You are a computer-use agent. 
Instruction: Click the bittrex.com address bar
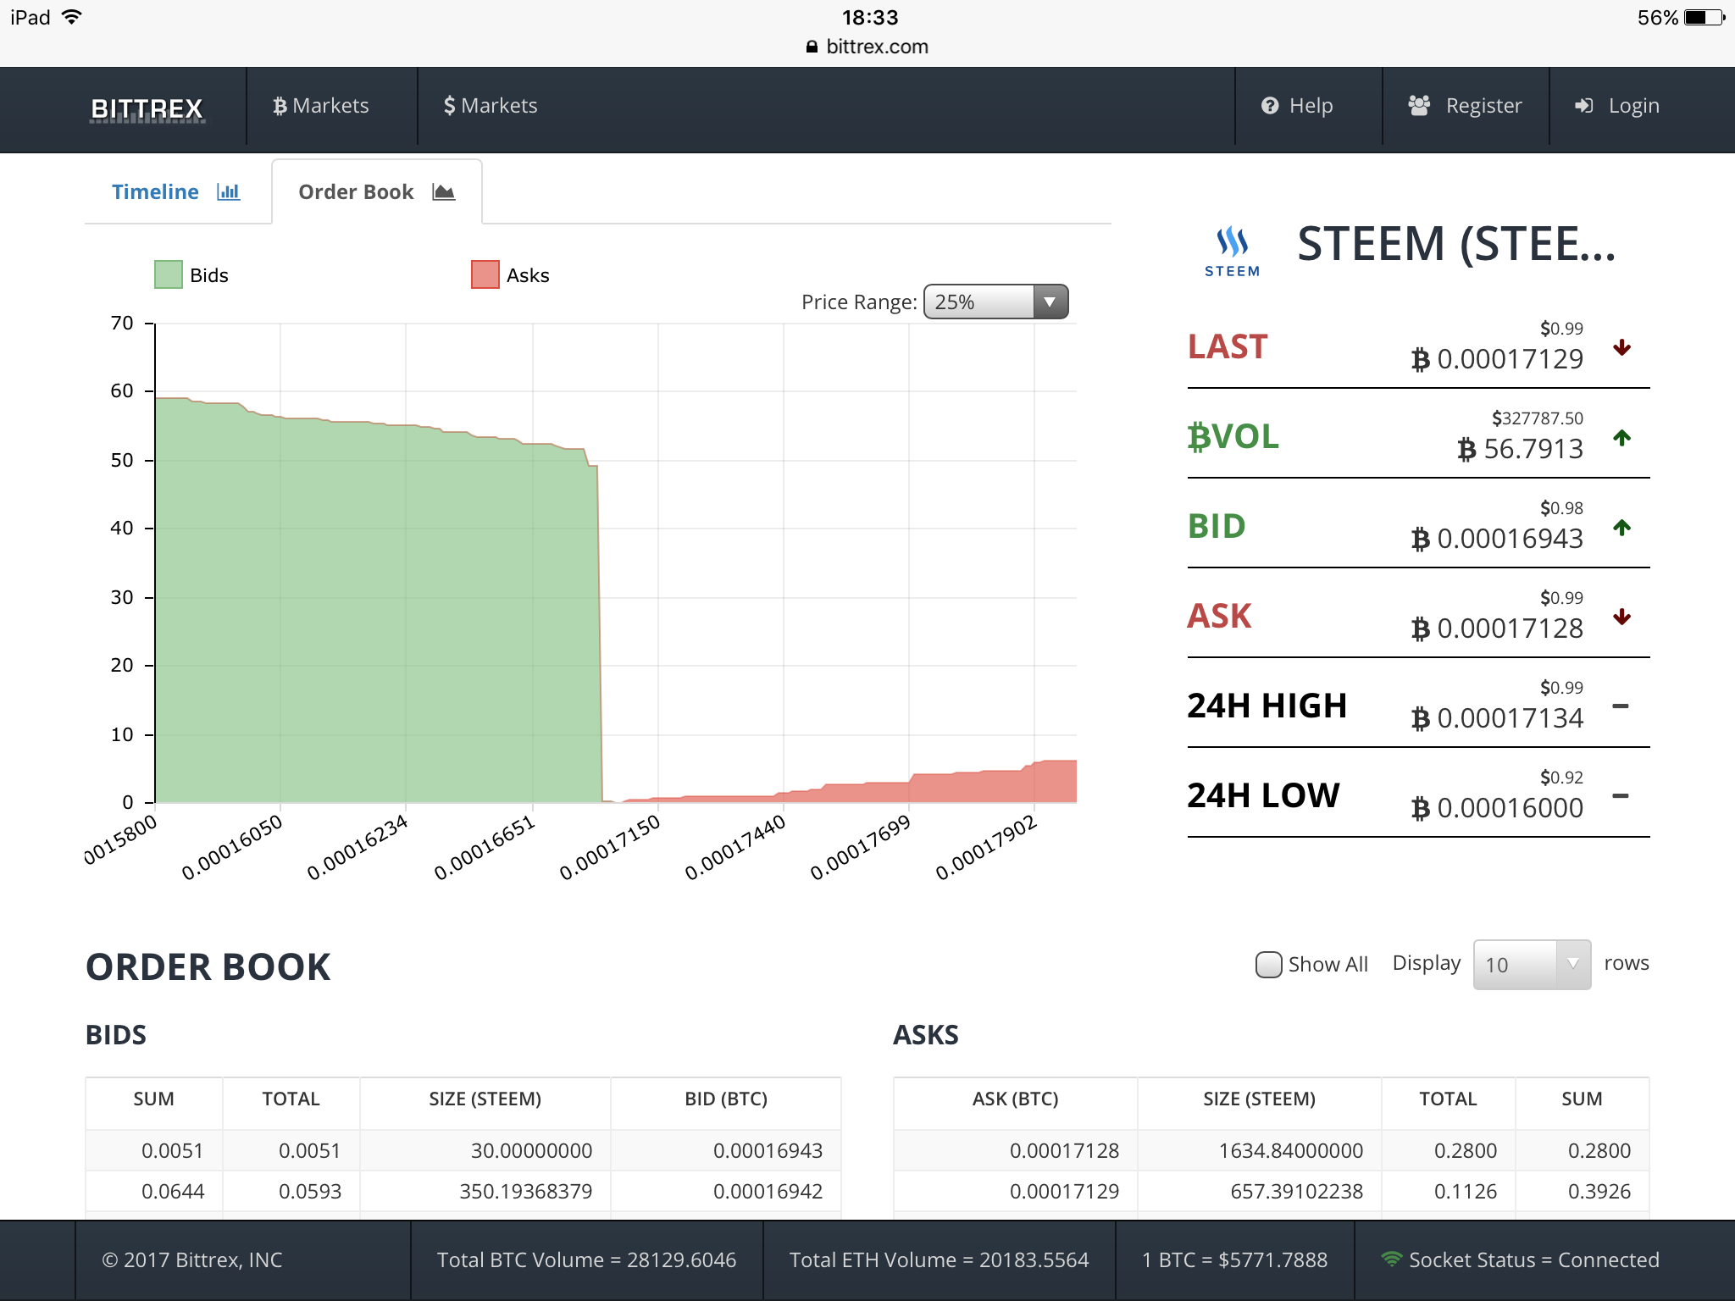point(867,47)
